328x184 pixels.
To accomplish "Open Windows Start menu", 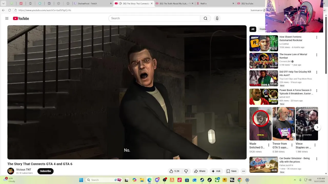I will pos(81,180).
